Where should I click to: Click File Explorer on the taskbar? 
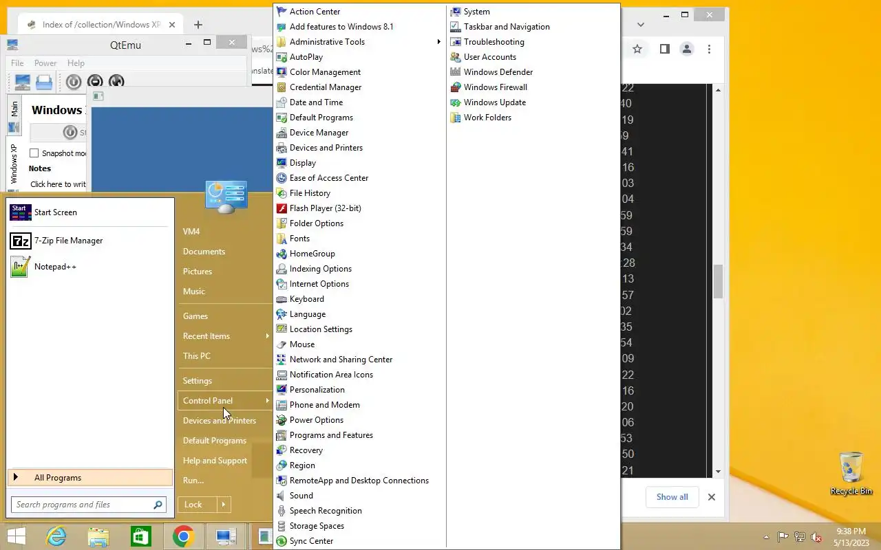[x=98, y=536]
